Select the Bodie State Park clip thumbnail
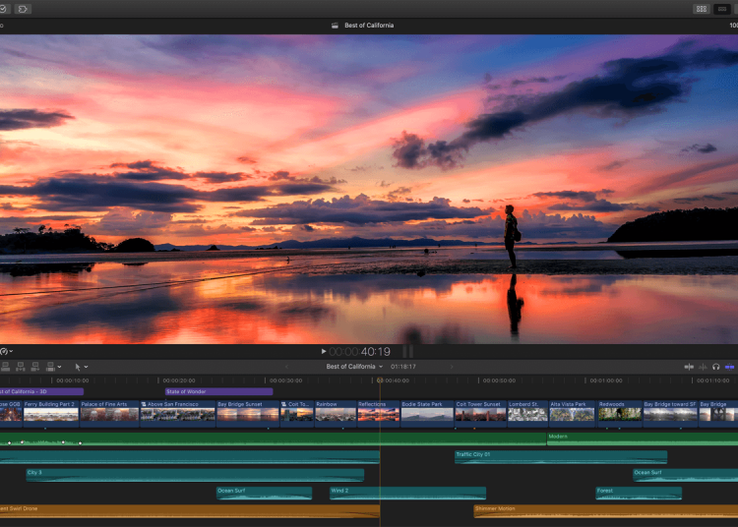 coord(427,414)
